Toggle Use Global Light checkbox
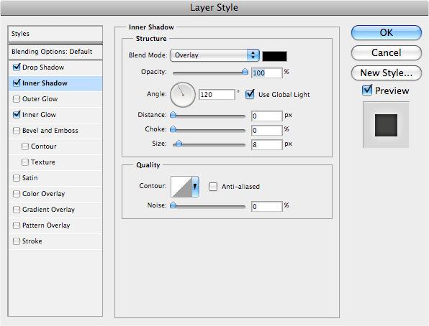Viewport: 429px width, 326px height. pyautogui.click(x=250, y=94)
